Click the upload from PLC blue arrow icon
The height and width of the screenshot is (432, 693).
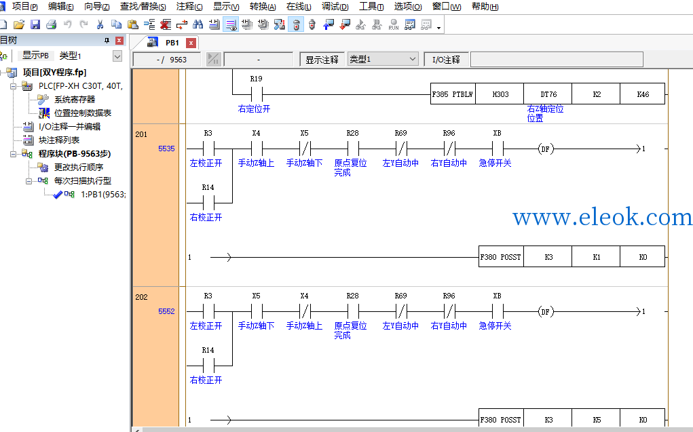coord(329,24)
